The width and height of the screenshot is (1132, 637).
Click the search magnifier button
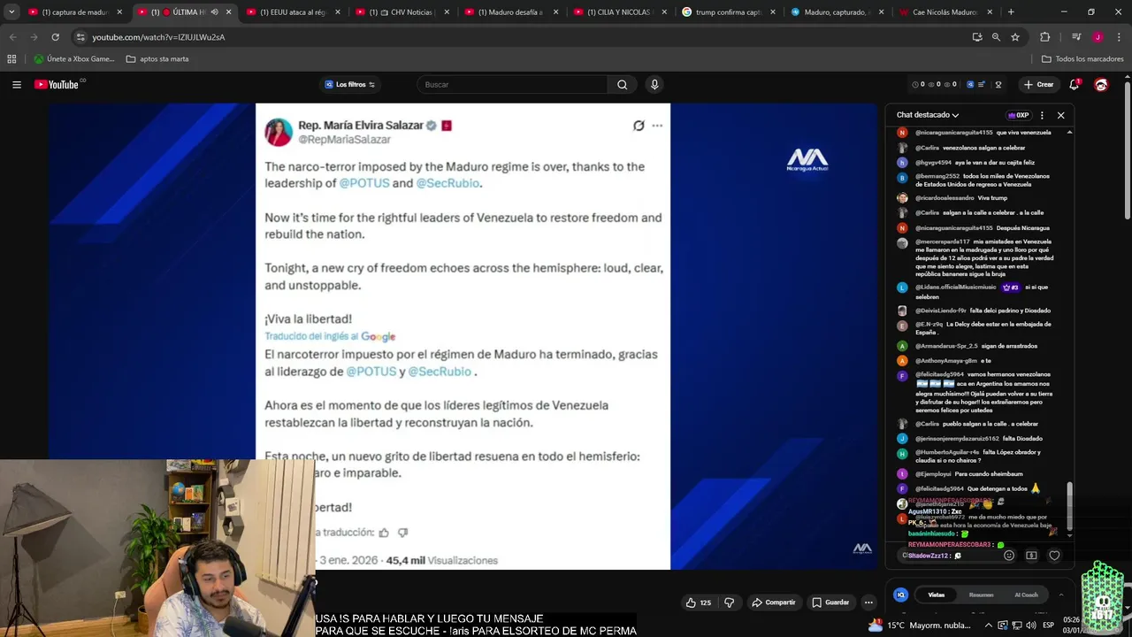pyautogui.click(x=622, y=85)
